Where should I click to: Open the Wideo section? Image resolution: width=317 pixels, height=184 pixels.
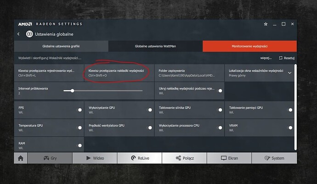click(x=95, y=158)
